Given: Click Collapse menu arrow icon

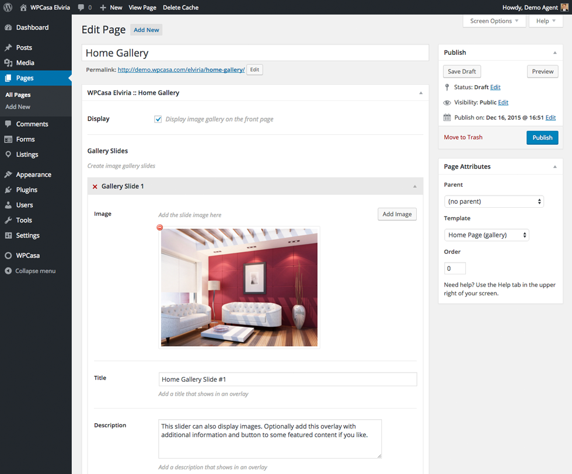Looking at the screenshot, I should tap(8, 271).
